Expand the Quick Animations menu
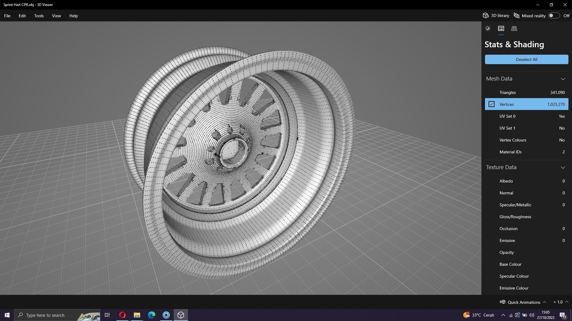The width and height of the screenshot is (572, 321). 544,302
